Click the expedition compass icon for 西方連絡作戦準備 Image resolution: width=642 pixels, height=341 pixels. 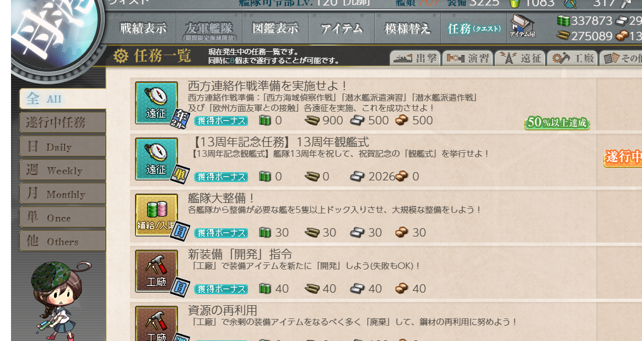(x=157, y=103)
